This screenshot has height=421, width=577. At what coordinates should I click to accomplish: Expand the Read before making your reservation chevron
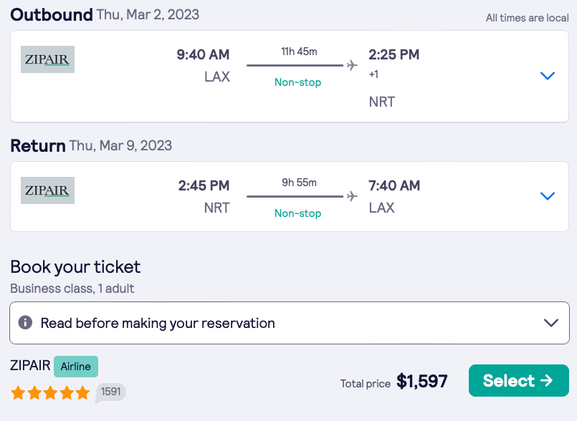[x=550, y=323]
